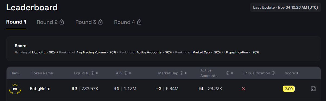Sort the table by Score arrows
The image size is (326, 101).
(297, 73)
